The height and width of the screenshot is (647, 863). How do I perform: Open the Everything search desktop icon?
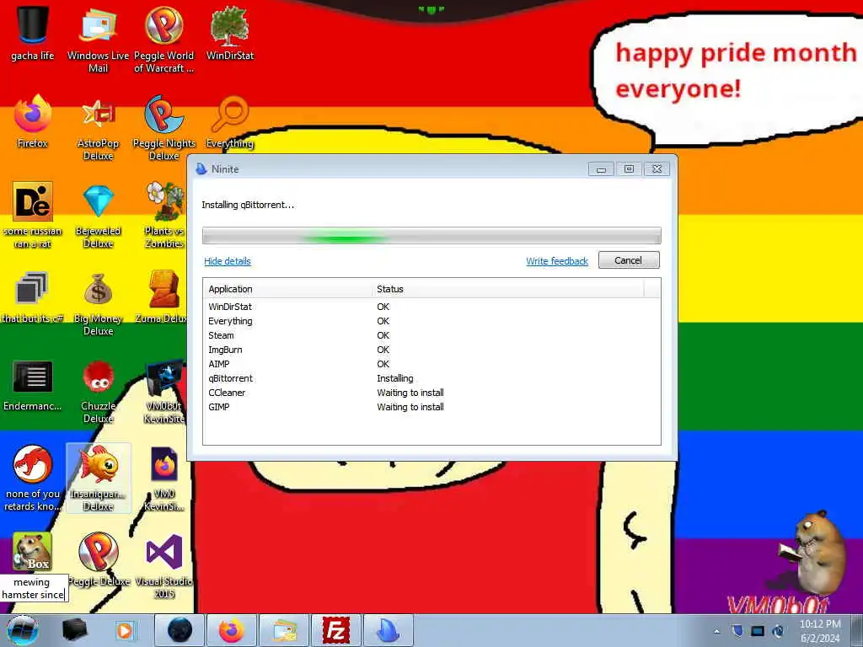230,122
